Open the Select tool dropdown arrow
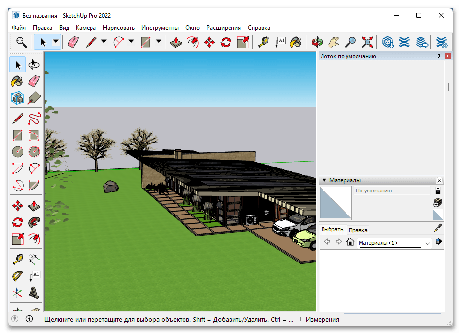461x334 pixels. (56, 42)
